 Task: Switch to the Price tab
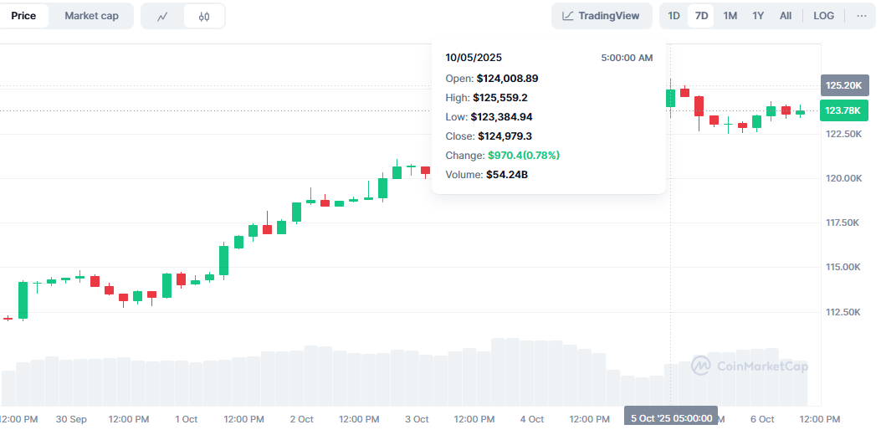23,16
